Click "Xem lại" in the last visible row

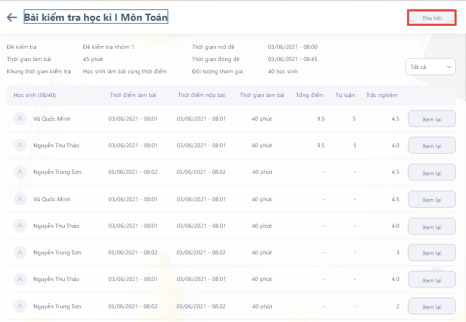431,307
